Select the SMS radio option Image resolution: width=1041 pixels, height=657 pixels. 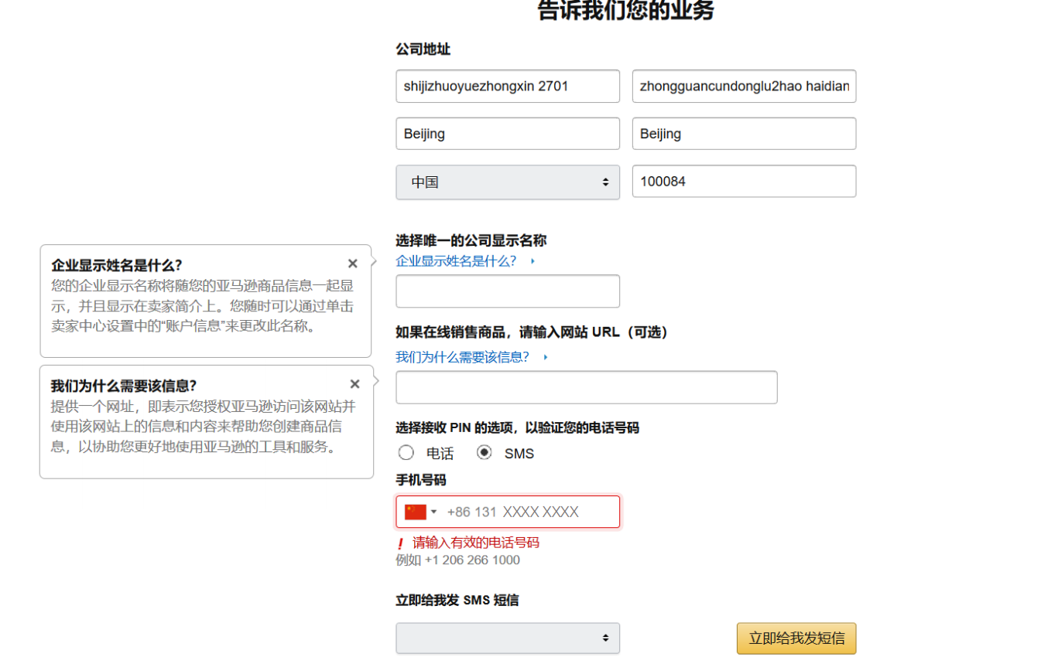(x=485, y=453)
